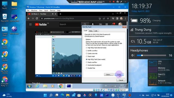
Task: Open VirtualBox Help menu
Action: pos(59,10)
